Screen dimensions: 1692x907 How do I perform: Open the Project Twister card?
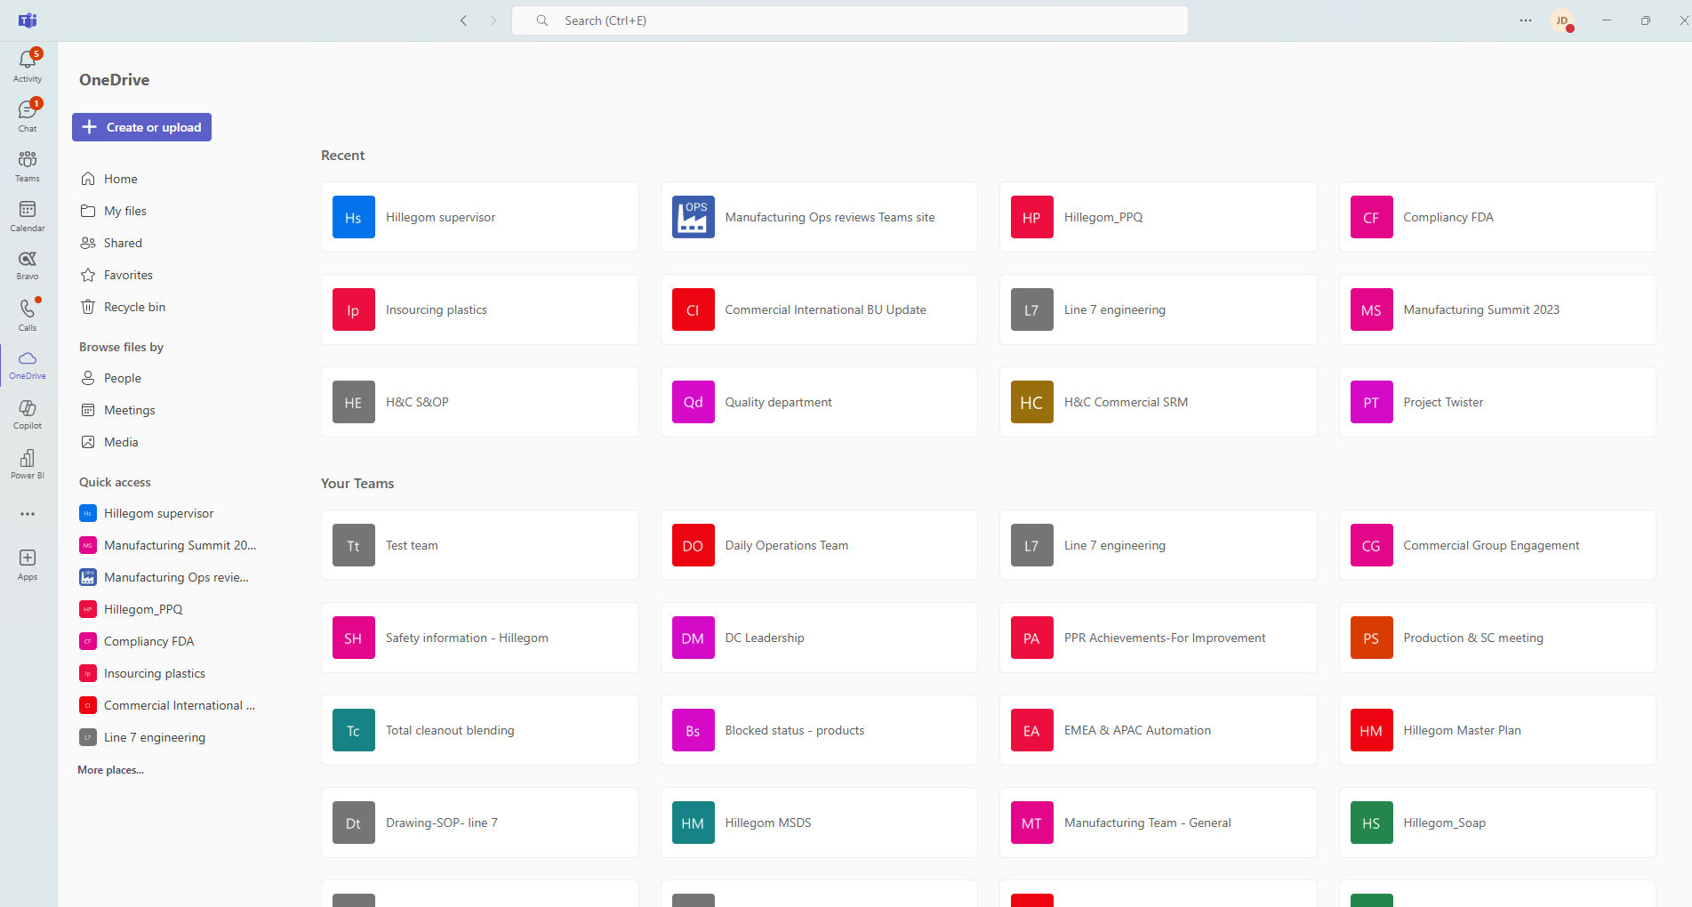1497,402
